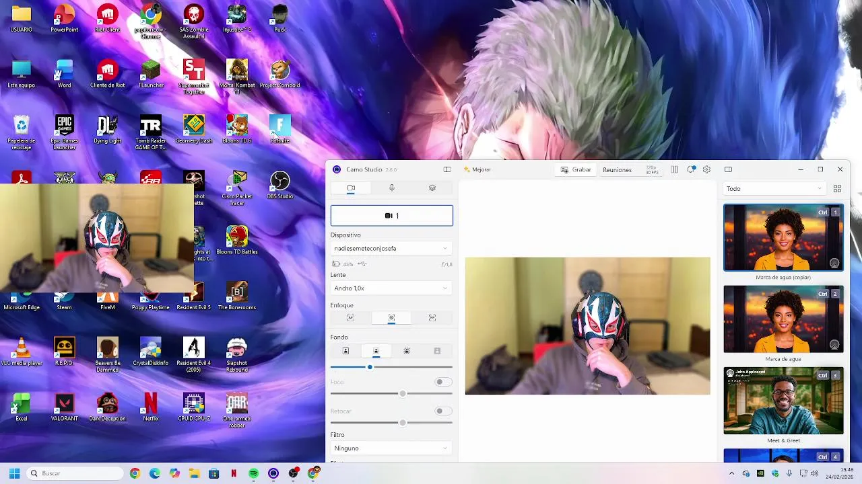Viewport: 862px width, 484px height.
Task: Click the pause columns icon in Camo toolbar
Action: (x=674, y=169)
